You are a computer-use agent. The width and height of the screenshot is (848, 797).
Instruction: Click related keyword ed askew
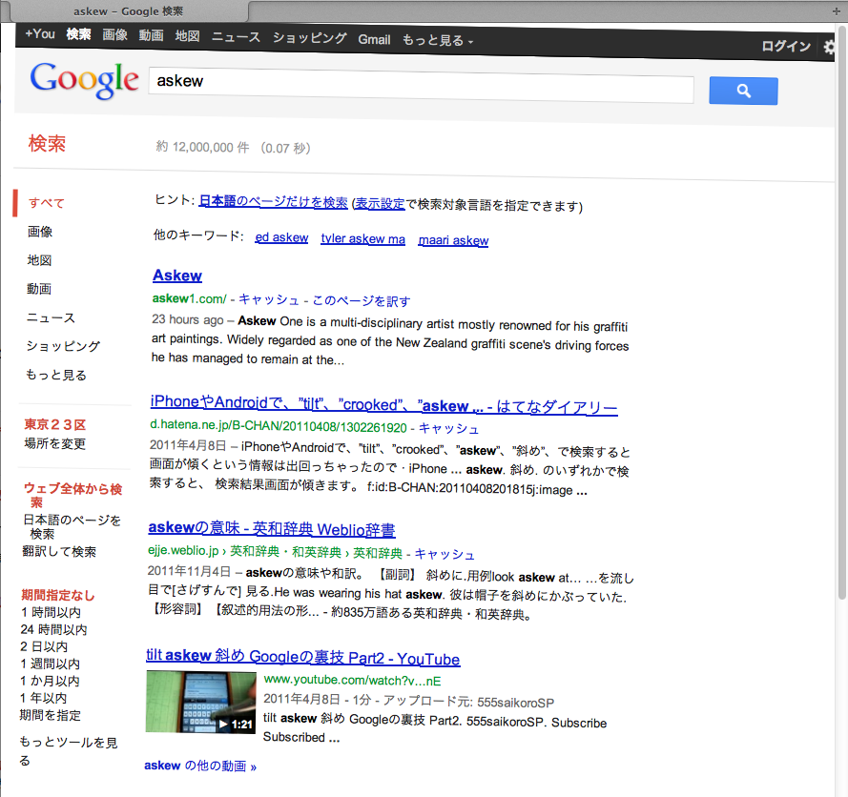(281, 237)
